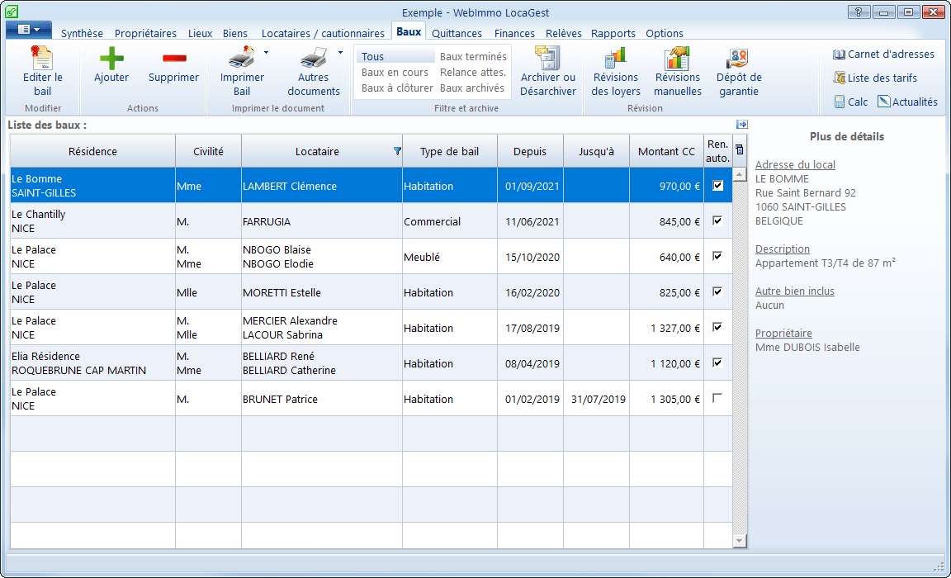The width and height of the screenshot is (951, 578).
Task: Uncheck Ren. auto for LAMBERT Clémence
Action: click(x=717, y=186)
